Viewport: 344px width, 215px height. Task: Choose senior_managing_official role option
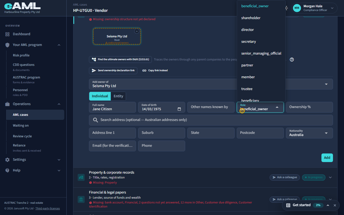click(261, 53)
